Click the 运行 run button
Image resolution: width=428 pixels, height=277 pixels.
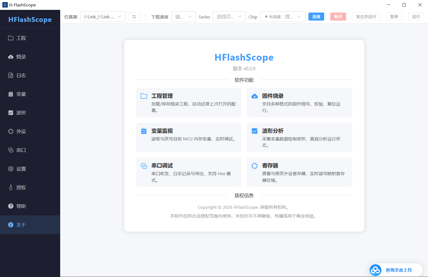(416, 17)
